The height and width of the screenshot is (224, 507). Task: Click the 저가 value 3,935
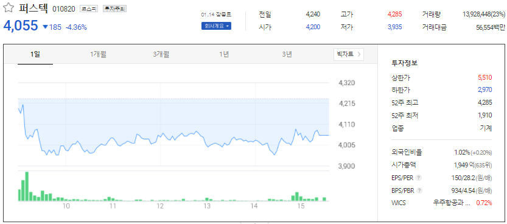click(x=394, y=27)
